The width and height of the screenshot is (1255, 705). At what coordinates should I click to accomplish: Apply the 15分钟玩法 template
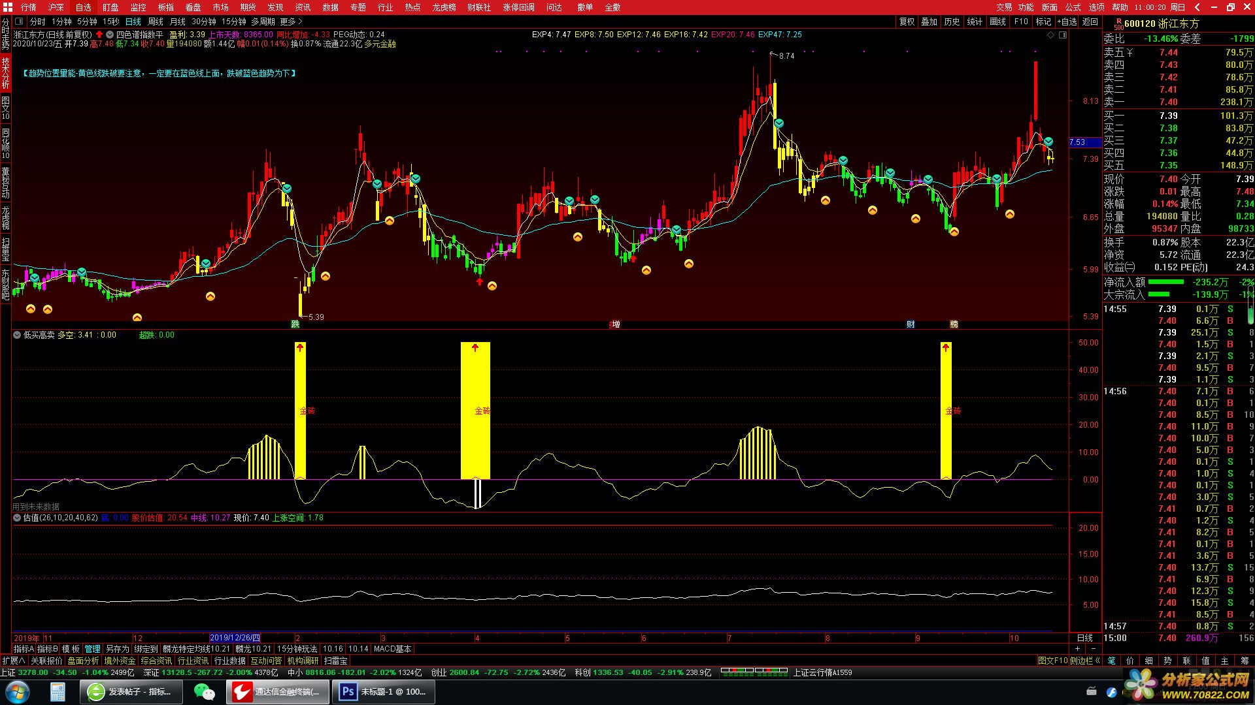pyautogui.click(x=297, y=649)
